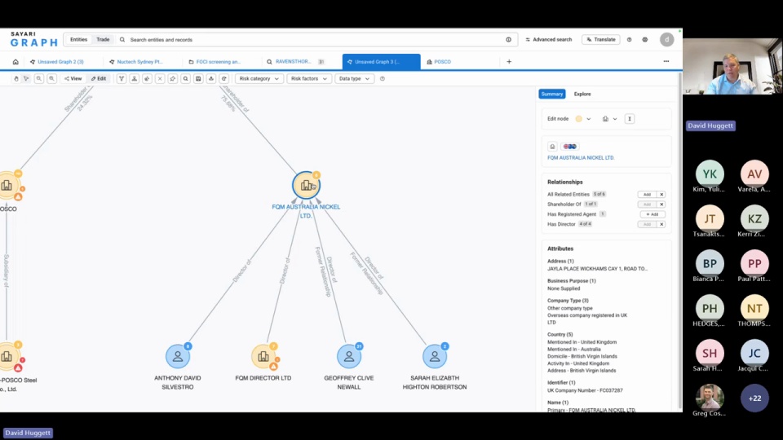Click the Translate button
The width and height of the screenshot is (783, 440).
(x=601, y=40)
